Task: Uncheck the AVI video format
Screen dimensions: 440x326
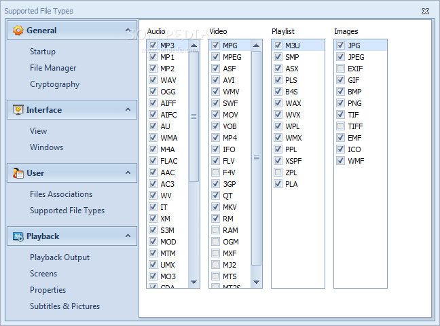Action: pos(215,80)
